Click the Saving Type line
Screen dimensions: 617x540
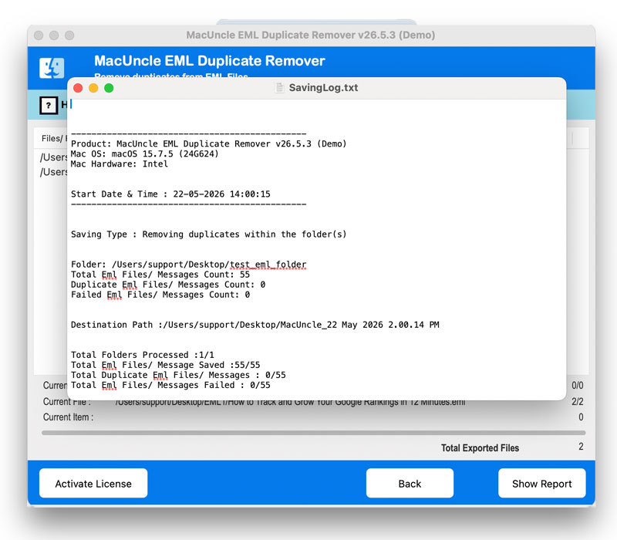coord(208,235)
